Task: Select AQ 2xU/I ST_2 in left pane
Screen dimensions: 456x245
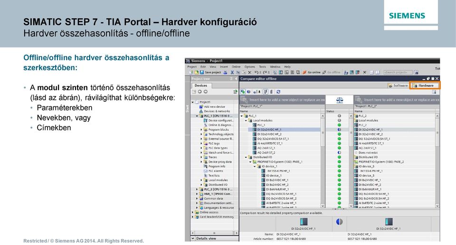Action: [266, 153]
